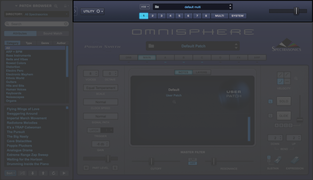The width and height of the screenshot is (313, 180).
Task: Load the Cave Stalactites patch
Action: [x=19, y=141]
